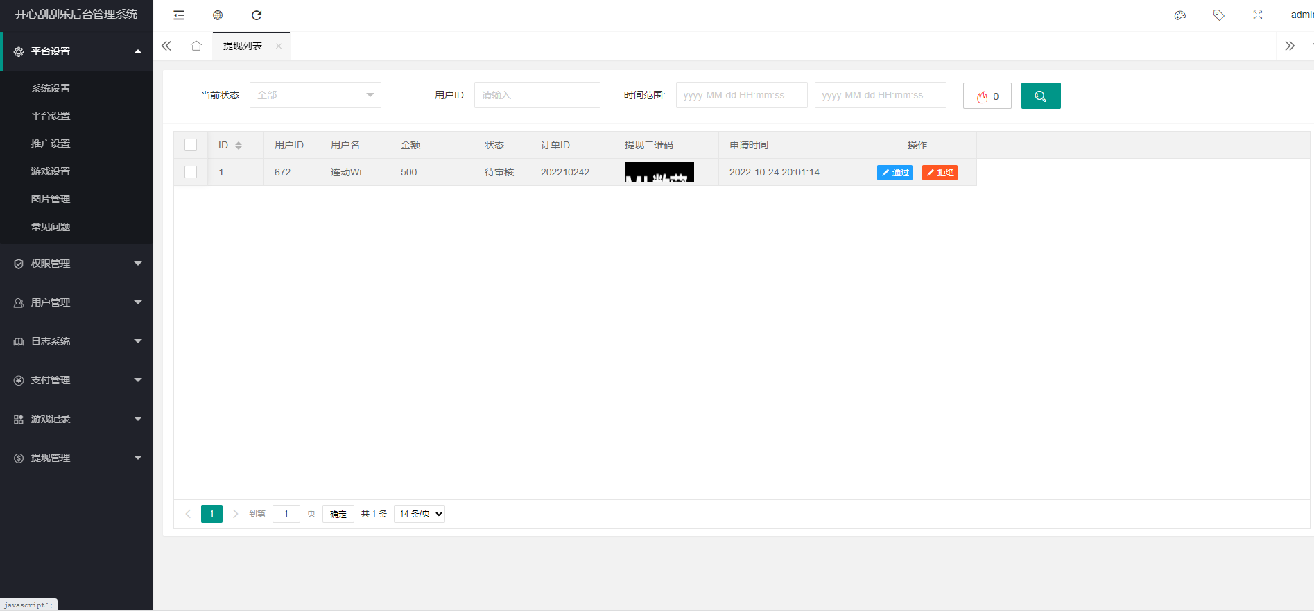This screenshot has height=613, width=1314.
Task: Toggle the select-all checkbox in table header
Action: tap(191, 145)
